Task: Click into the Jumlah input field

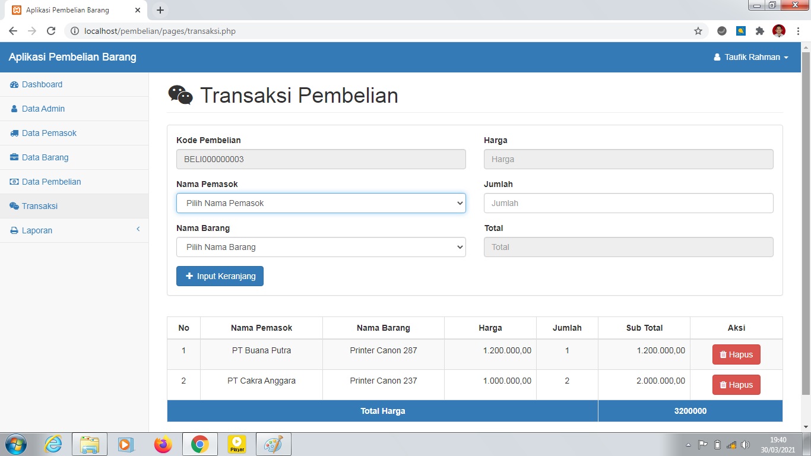Action: [x=628, y=203]
